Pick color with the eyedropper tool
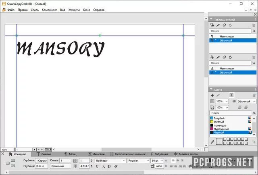258x175 pixels. (x=212, y=142)
